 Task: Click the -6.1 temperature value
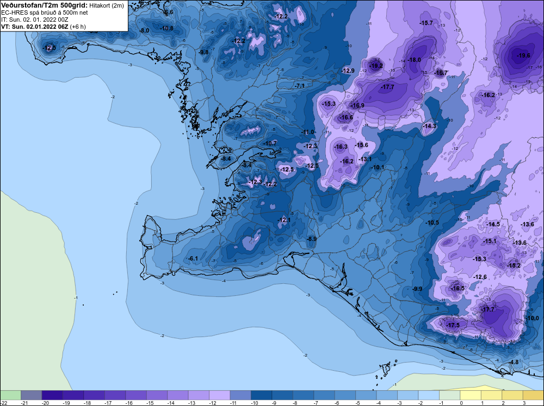point(193,258)
